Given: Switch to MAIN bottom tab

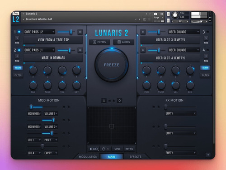Looking at the screenshot, I should tap(112, 157).
